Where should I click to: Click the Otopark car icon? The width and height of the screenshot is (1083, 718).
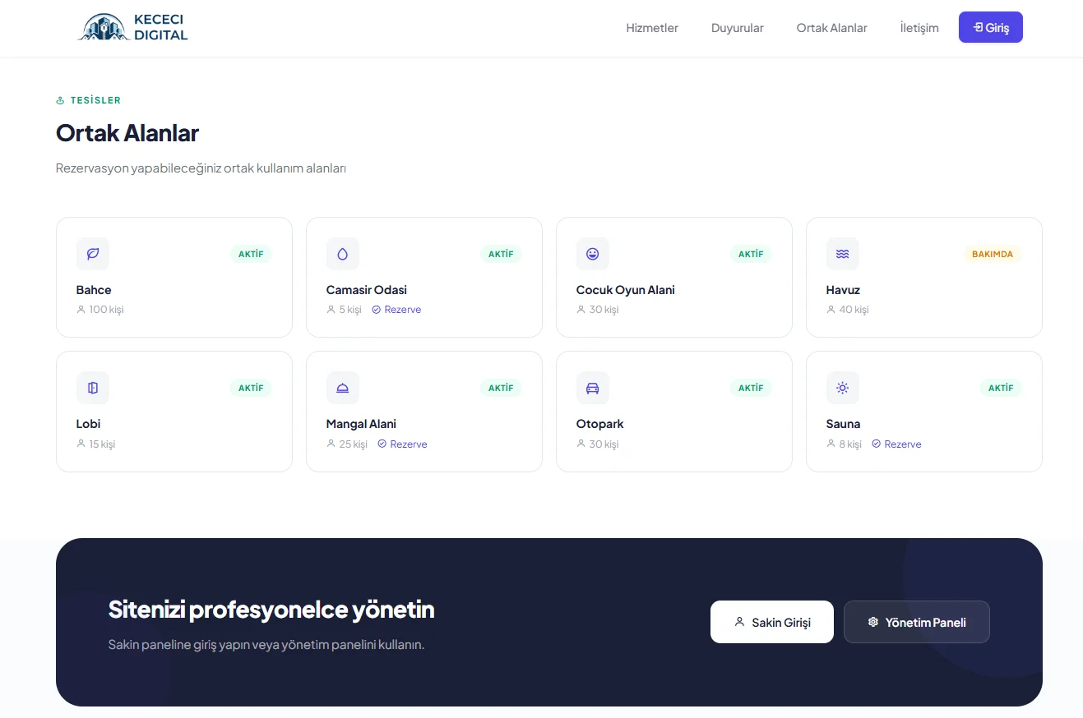593,388
